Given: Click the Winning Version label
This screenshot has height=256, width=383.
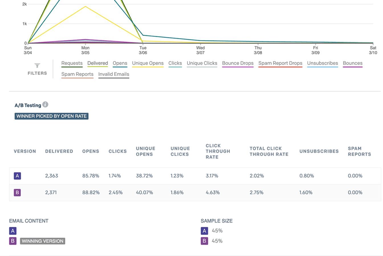Looking at the screenshot, I should point(42,241).
